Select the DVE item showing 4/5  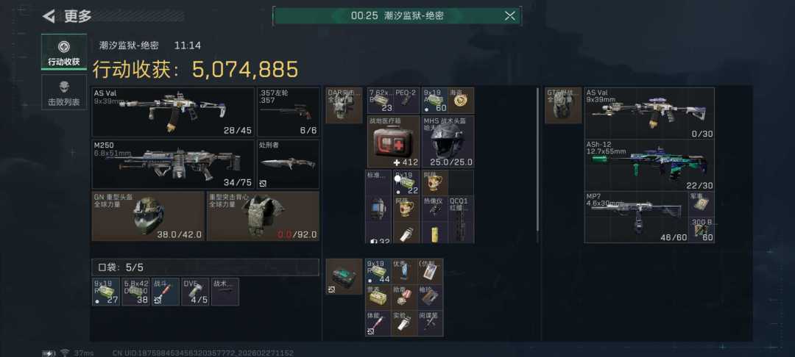pos(195,292)
